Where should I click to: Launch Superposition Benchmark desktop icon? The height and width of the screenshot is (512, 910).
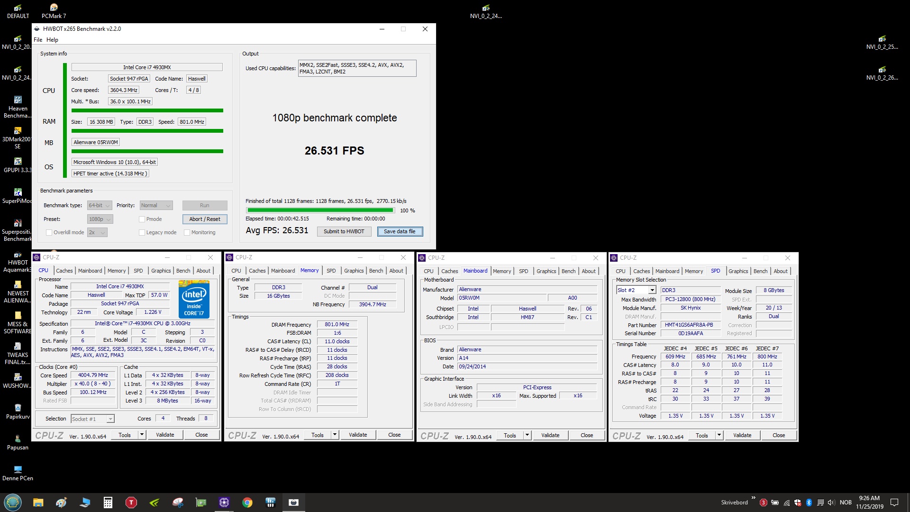[x=18, y=230]
